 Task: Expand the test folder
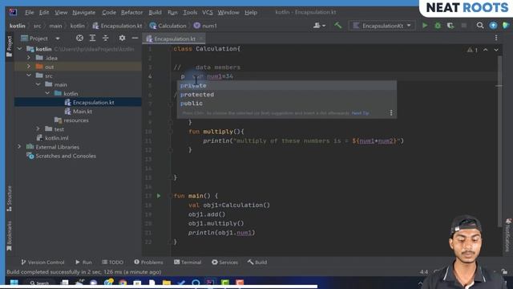(38, 129)
